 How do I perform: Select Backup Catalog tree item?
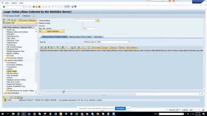pyautogui.click(x=13, y=53)
